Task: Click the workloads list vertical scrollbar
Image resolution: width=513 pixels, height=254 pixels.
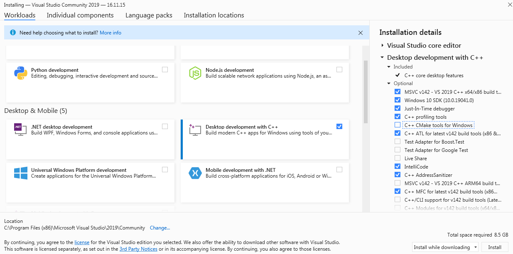Action: click(366, 91)
